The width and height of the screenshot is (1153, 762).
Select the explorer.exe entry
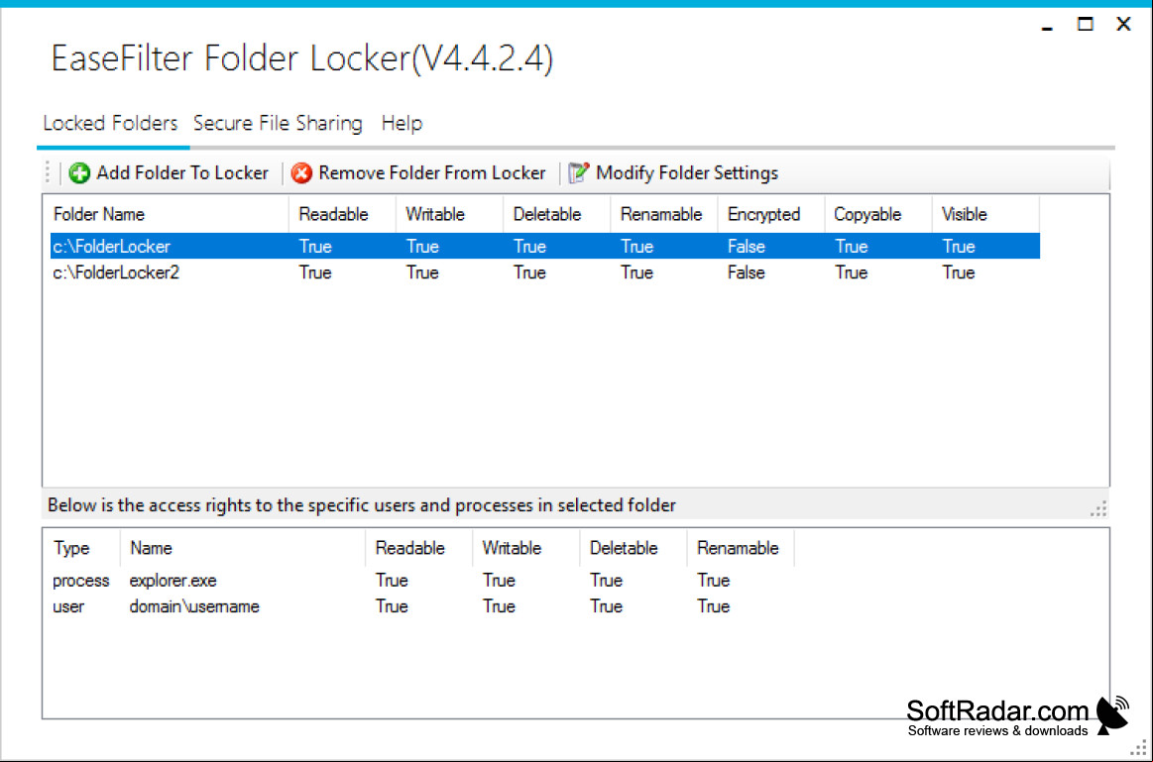(173, 580)
